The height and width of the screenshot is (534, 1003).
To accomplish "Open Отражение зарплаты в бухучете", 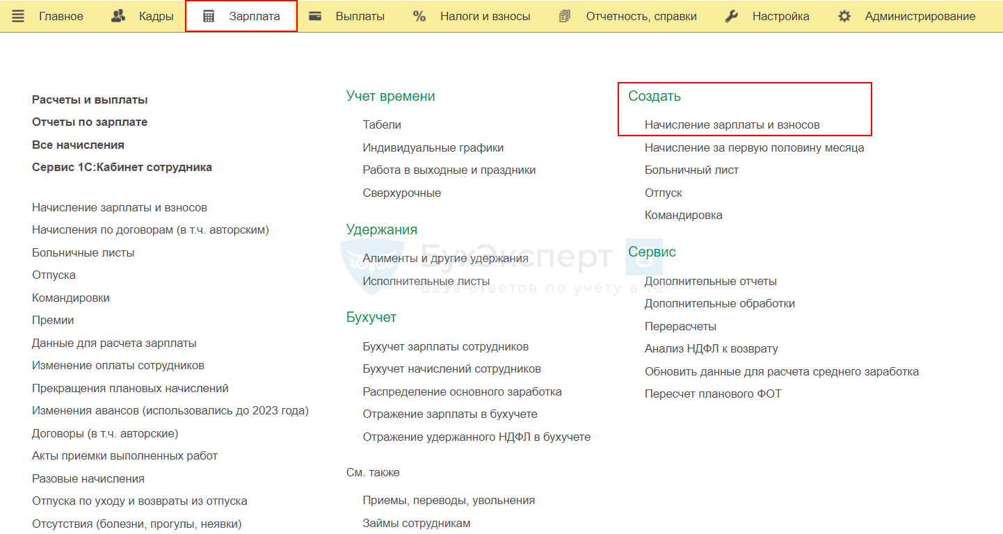I will (x=449, y=414).
